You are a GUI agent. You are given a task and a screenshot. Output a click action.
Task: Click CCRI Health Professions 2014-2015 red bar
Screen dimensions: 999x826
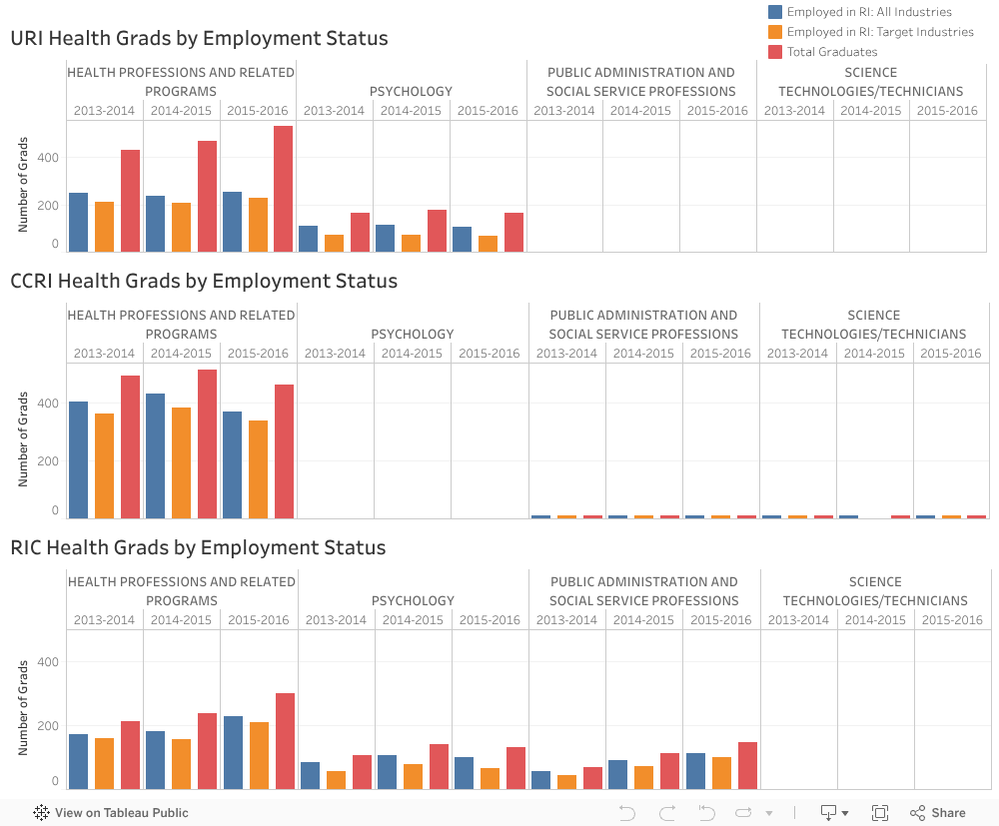pos(207,443)
